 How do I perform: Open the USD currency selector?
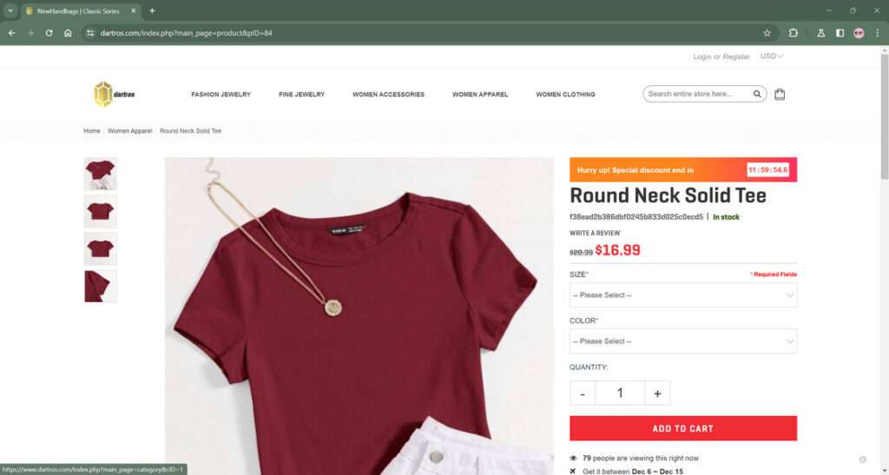click(x=772, y=56)
